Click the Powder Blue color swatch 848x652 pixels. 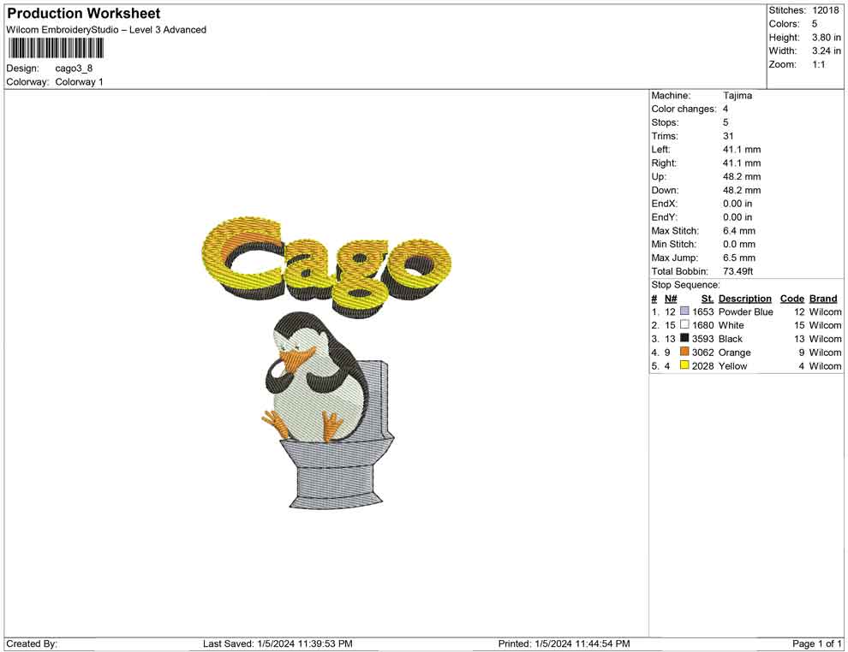pos(684,311)
